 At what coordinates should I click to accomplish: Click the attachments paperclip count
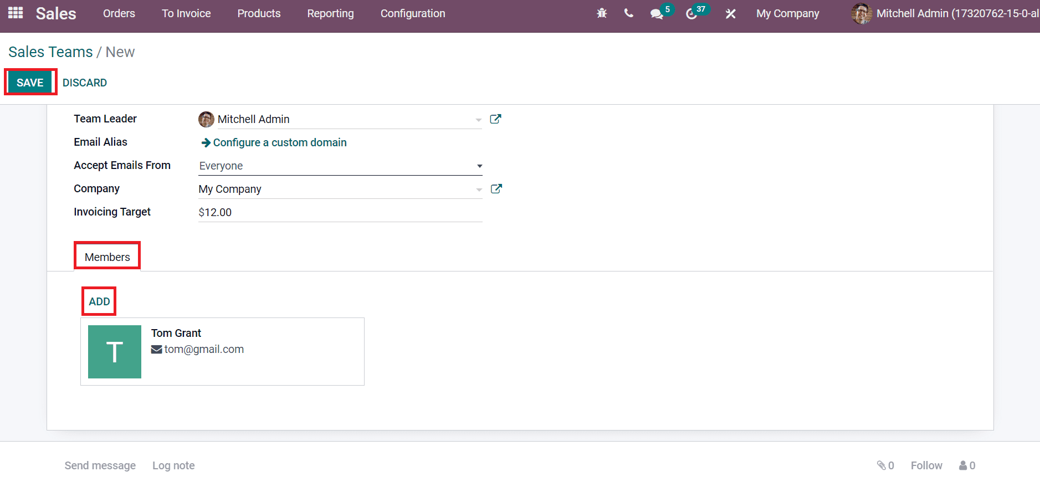[885, 465]
